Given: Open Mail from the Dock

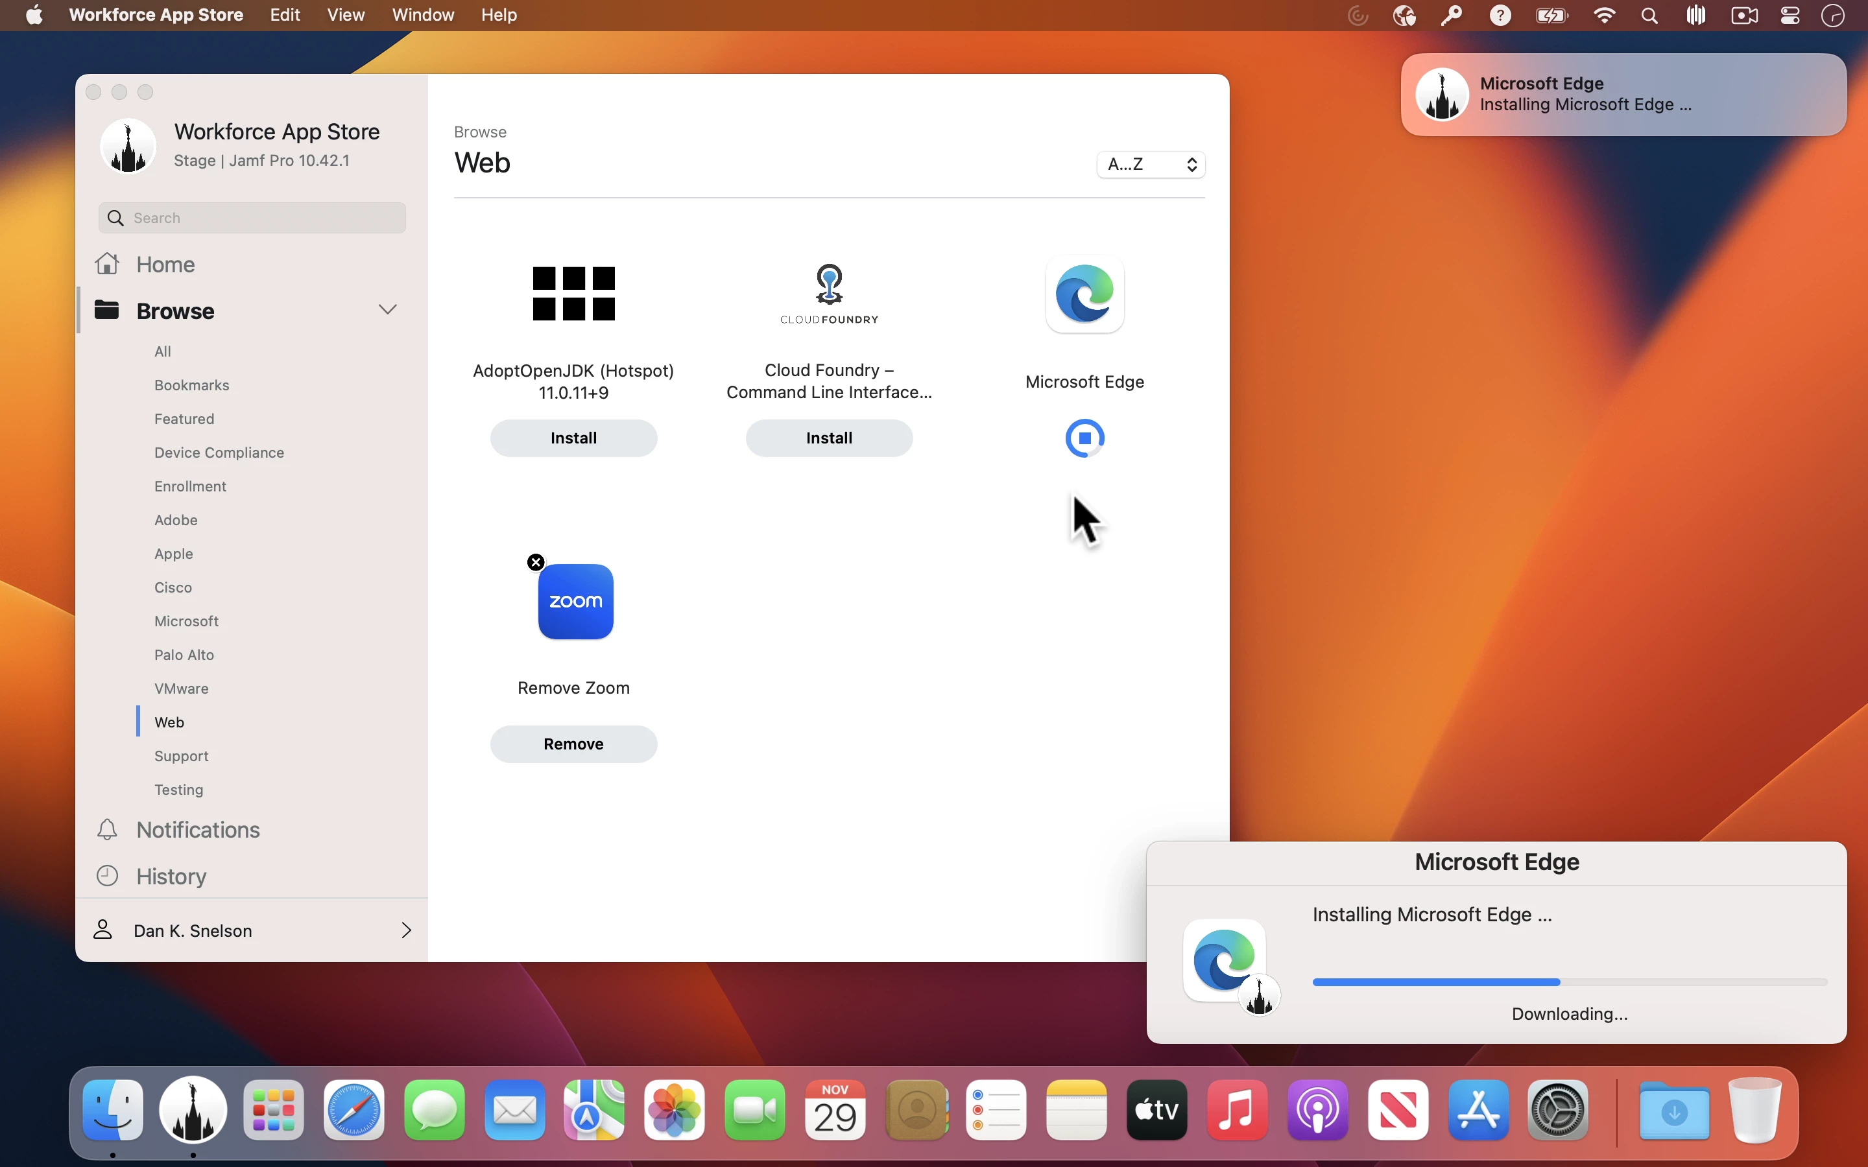Looking at the screenshot, I should (514, 1110).
